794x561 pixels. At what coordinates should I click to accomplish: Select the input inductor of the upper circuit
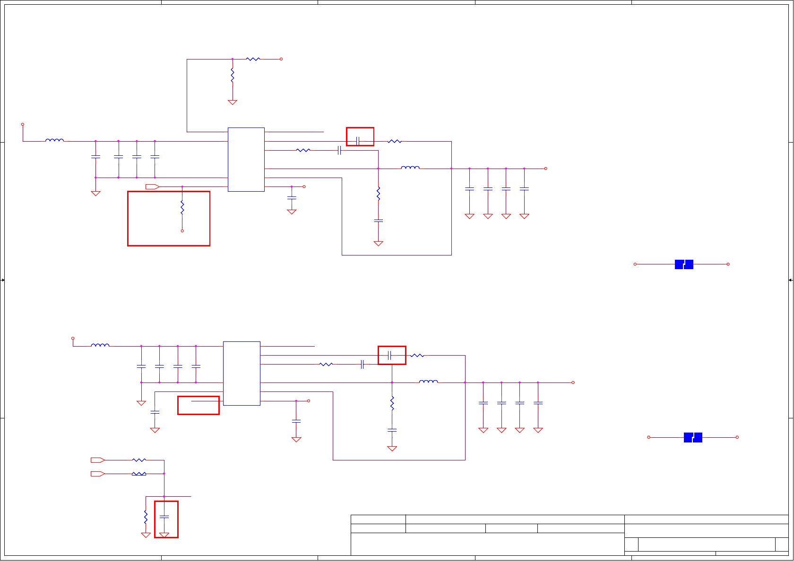(55, 140)
